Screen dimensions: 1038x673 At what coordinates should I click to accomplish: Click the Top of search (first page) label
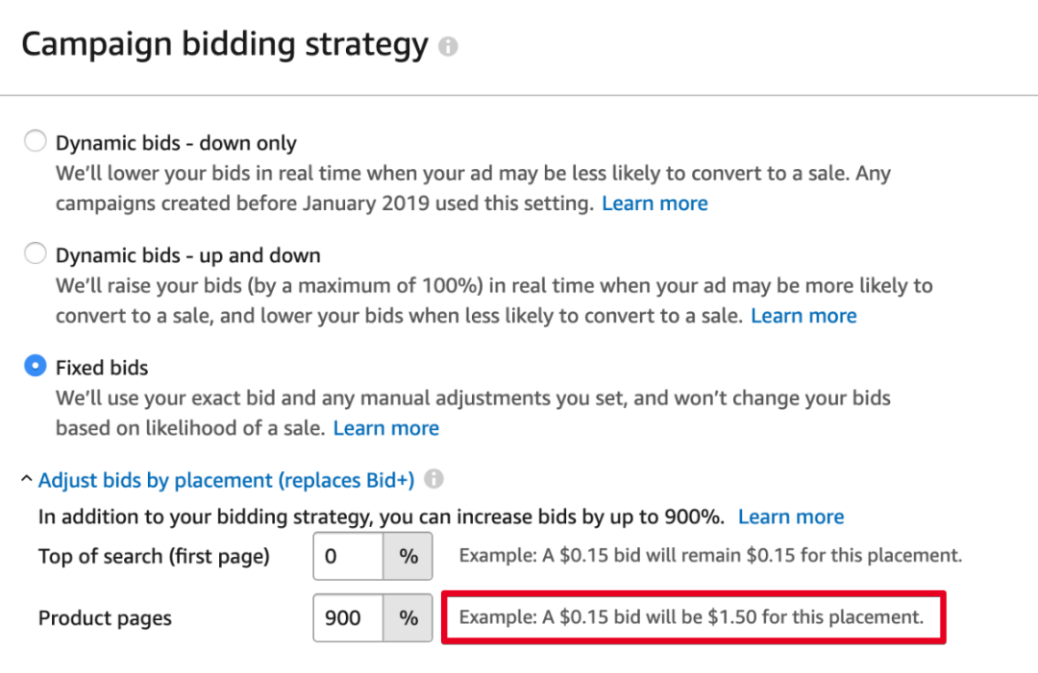click(154, 557)
